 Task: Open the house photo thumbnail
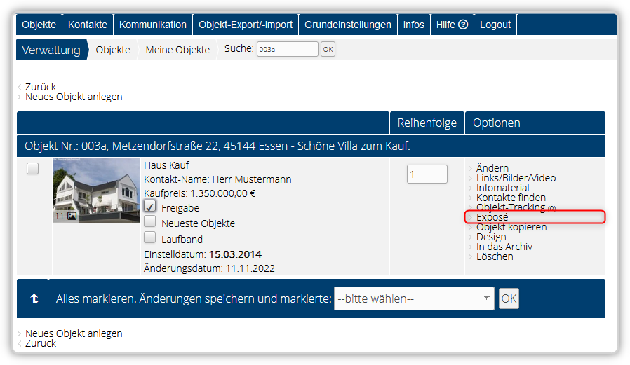[96, 190]
